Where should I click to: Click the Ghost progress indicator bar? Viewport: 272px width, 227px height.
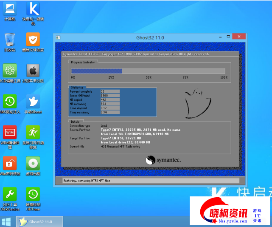(x=148, y=71)
